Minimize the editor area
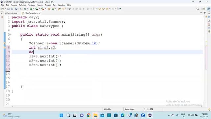 [x=201, y=13]
